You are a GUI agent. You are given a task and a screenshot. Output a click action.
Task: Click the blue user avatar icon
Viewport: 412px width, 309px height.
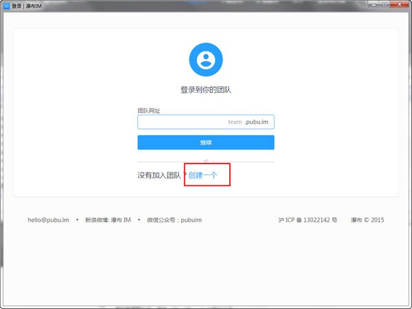click(x=206, y=60)
